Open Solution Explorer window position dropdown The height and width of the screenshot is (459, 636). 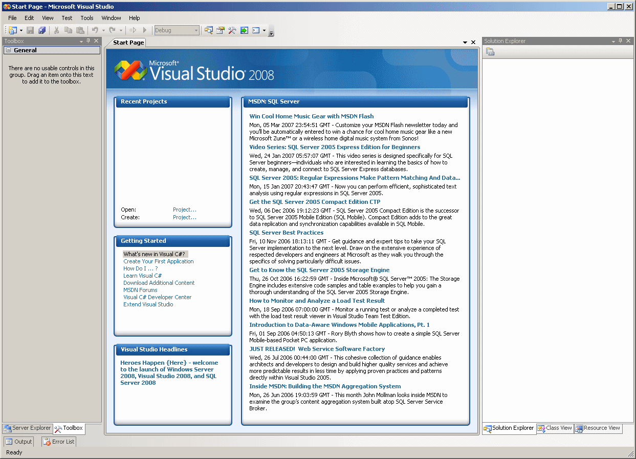(613, 41)
